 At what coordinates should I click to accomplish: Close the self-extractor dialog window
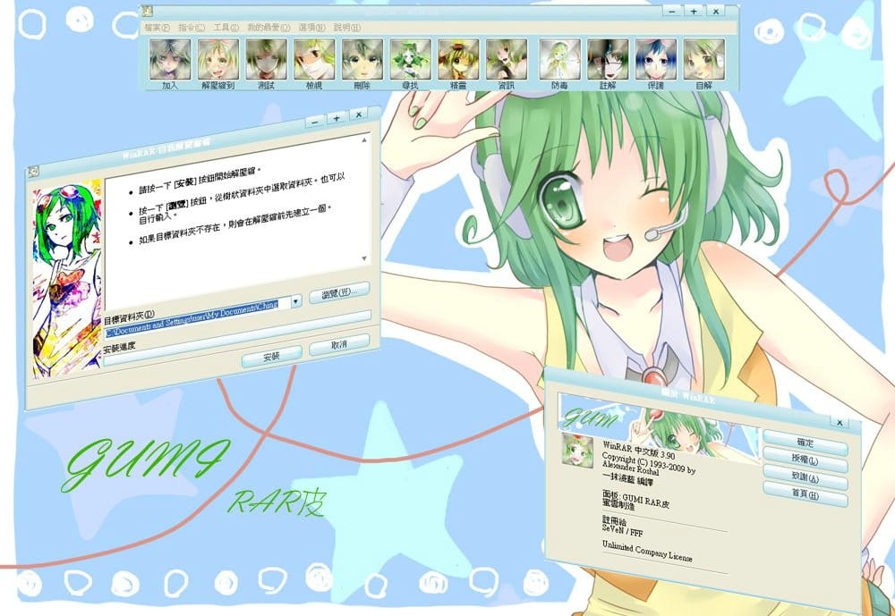(359, 114)
